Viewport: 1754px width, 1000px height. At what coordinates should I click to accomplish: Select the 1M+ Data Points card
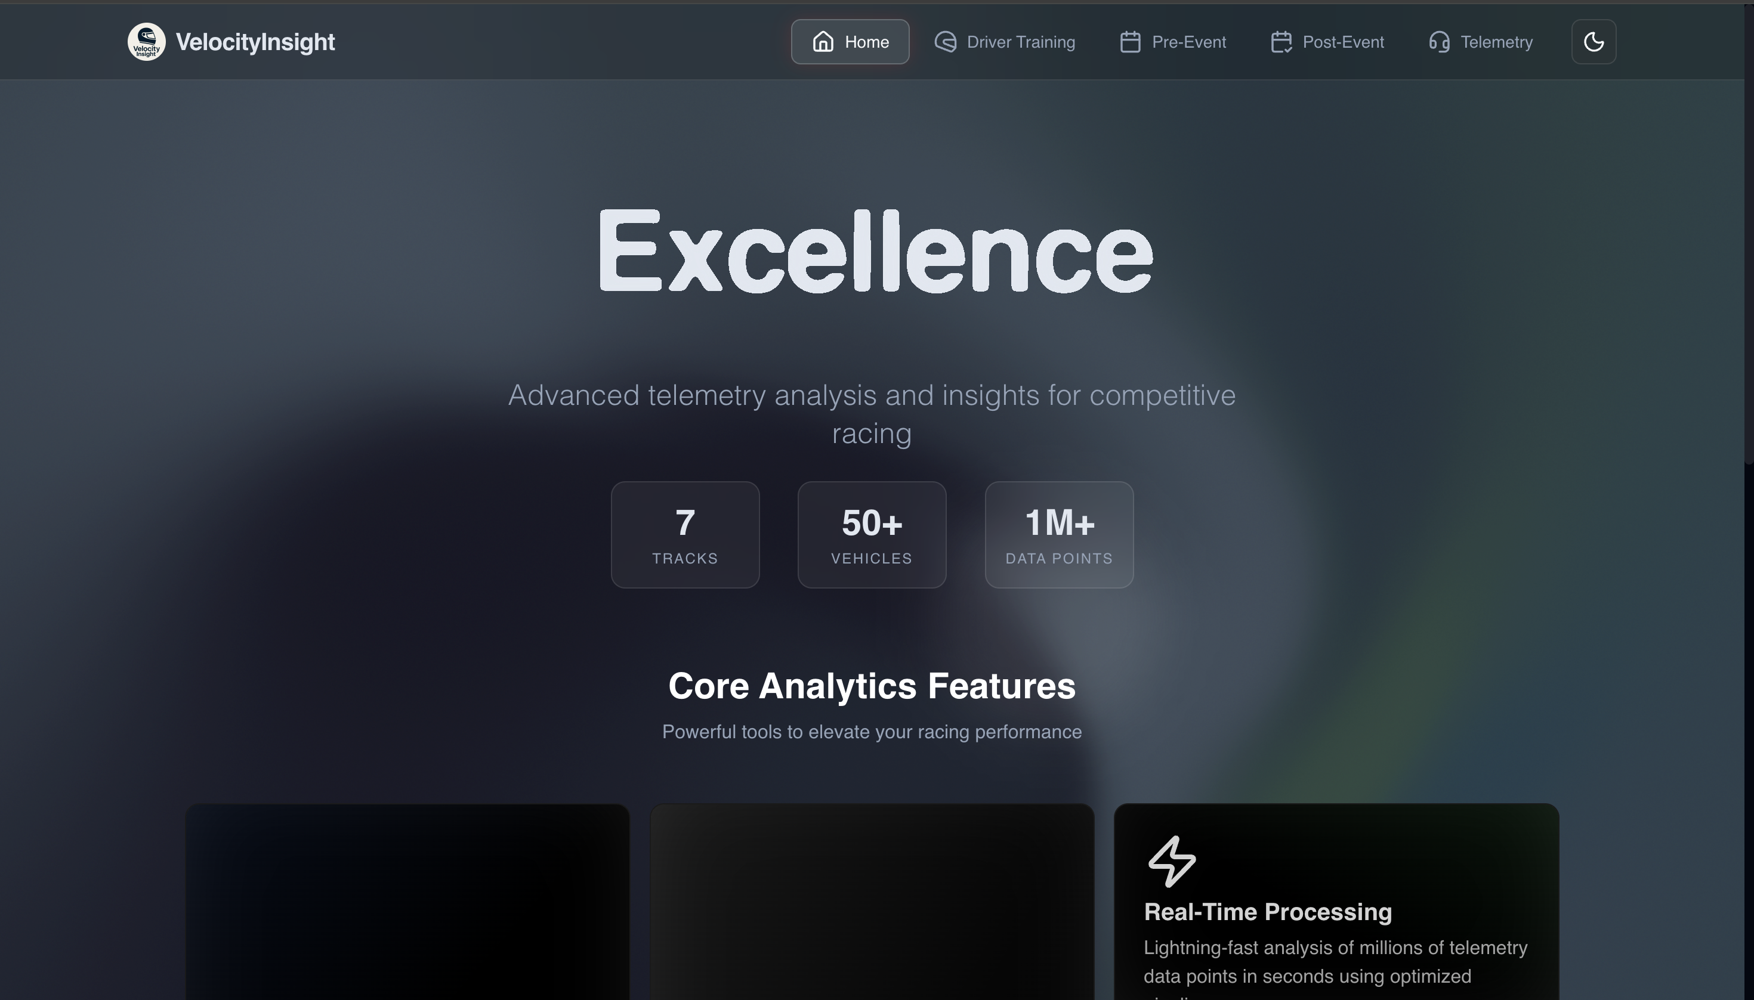coord(1059,534)
